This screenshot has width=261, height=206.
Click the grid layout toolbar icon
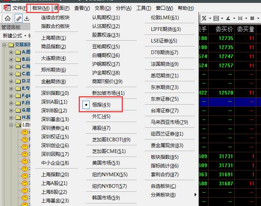tap(252, 18)
